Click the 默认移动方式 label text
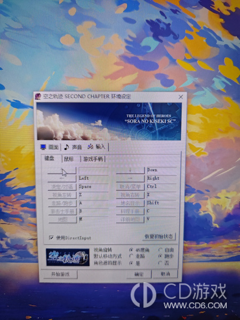This screenshot has width=240, height=320. (108, 256)
